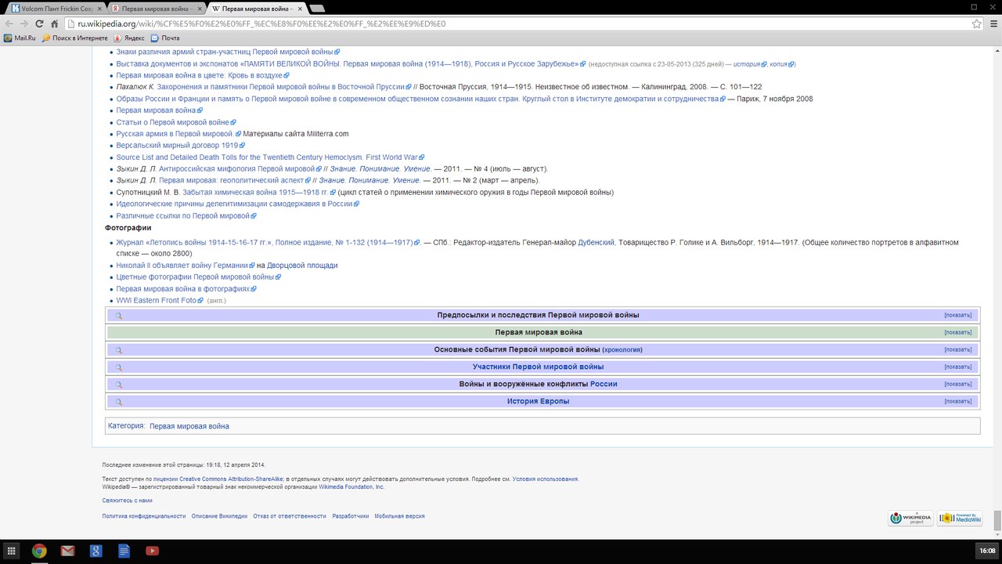Open the Забытая химическая война 1915—1918 гг. link
This screenshot has height=564, width=1002.
(256, 193)
